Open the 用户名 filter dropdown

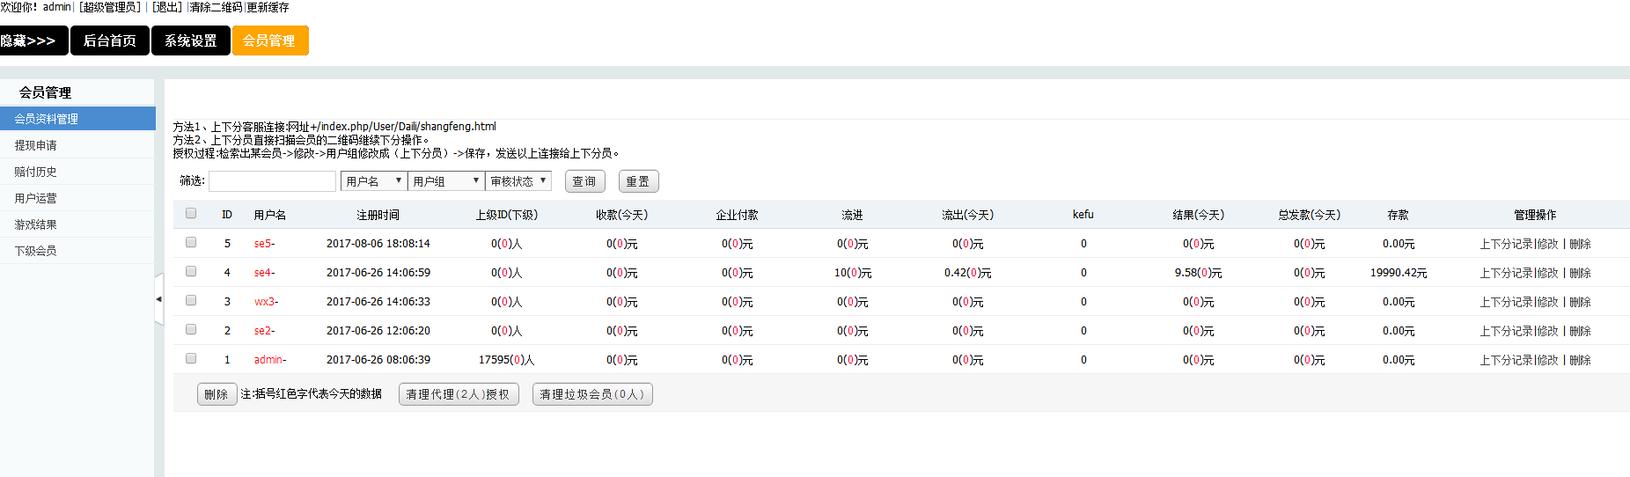373,181
